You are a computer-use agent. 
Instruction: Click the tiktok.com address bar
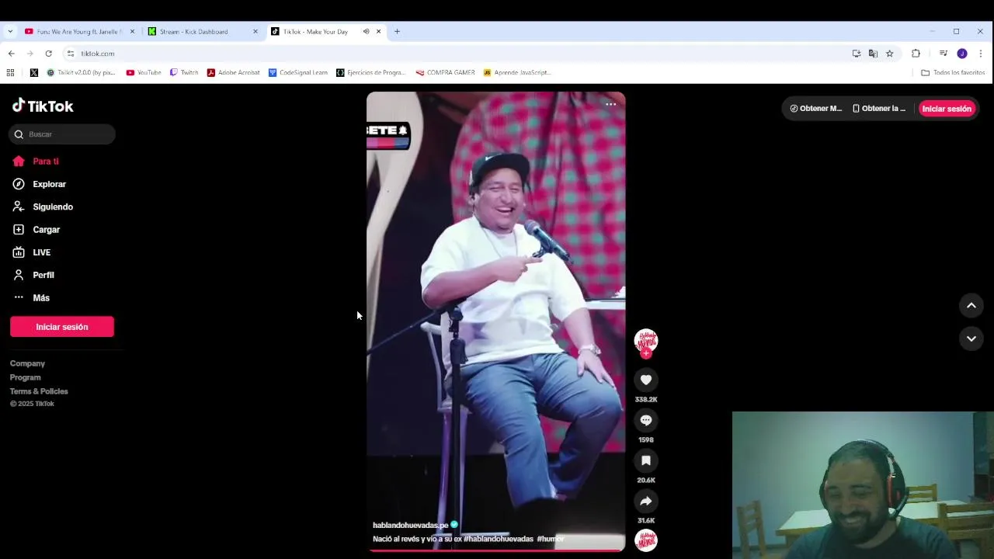458,54
